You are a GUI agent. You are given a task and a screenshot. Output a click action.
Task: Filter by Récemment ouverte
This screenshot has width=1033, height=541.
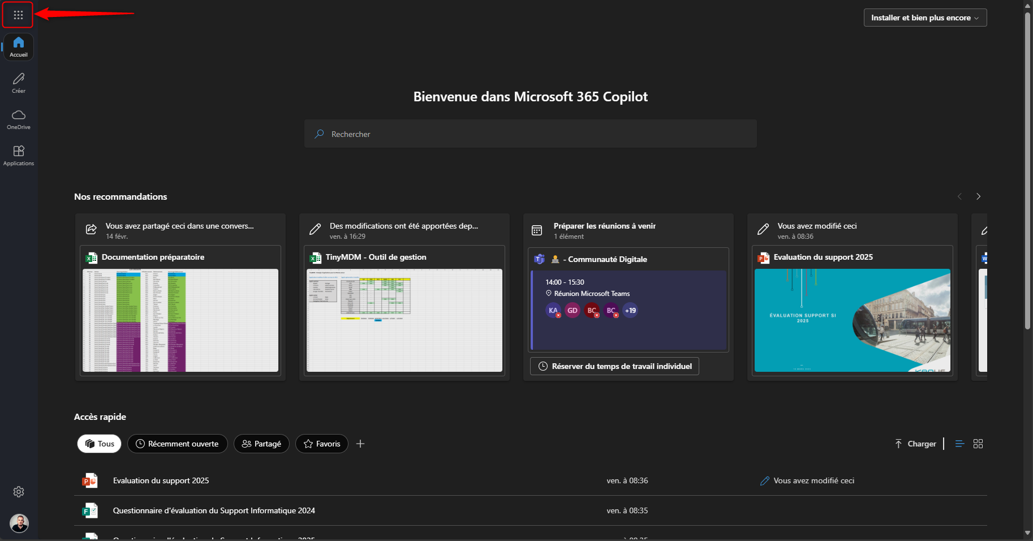pyautogui.click(x=177, y=444)
